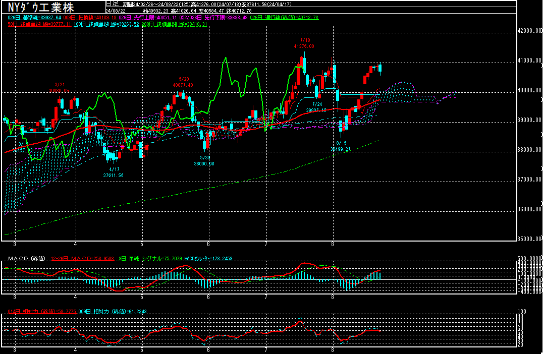This screenshot has height=354, width=543.
Task: Click the 200日 終値単純 MA legend
Action: (175, 24)
